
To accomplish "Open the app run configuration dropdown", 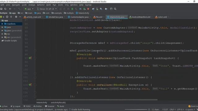I will click(29, 9).
